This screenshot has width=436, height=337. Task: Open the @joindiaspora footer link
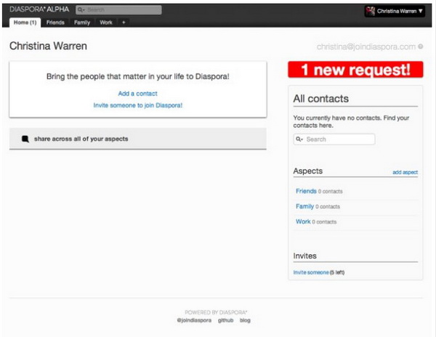coord(194,320)
